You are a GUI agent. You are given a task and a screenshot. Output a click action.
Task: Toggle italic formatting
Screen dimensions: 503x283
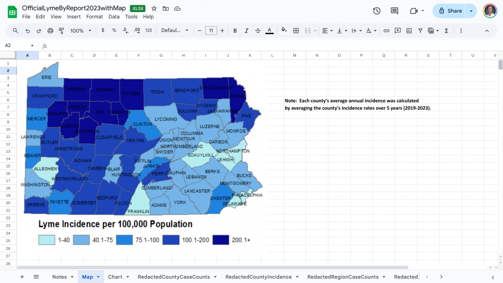[246, 30]
